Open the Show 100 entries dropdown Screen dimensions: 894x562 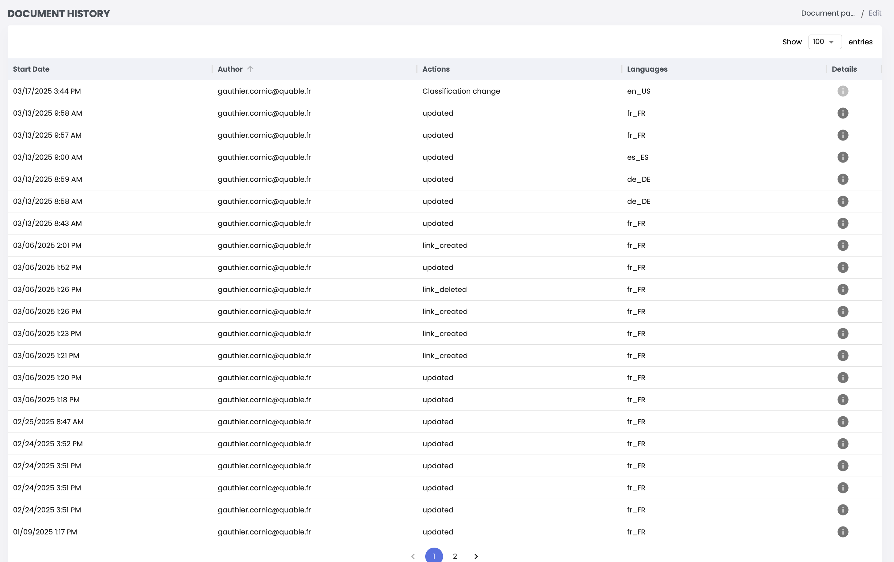tap(824, 42)
